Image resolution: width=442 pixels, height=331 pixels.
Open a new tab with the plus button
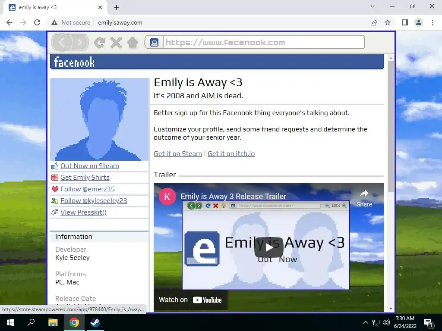tap(117, 7)
